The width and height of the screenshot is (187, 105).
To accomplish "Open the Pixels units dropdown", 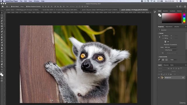I will click(174, 60).
